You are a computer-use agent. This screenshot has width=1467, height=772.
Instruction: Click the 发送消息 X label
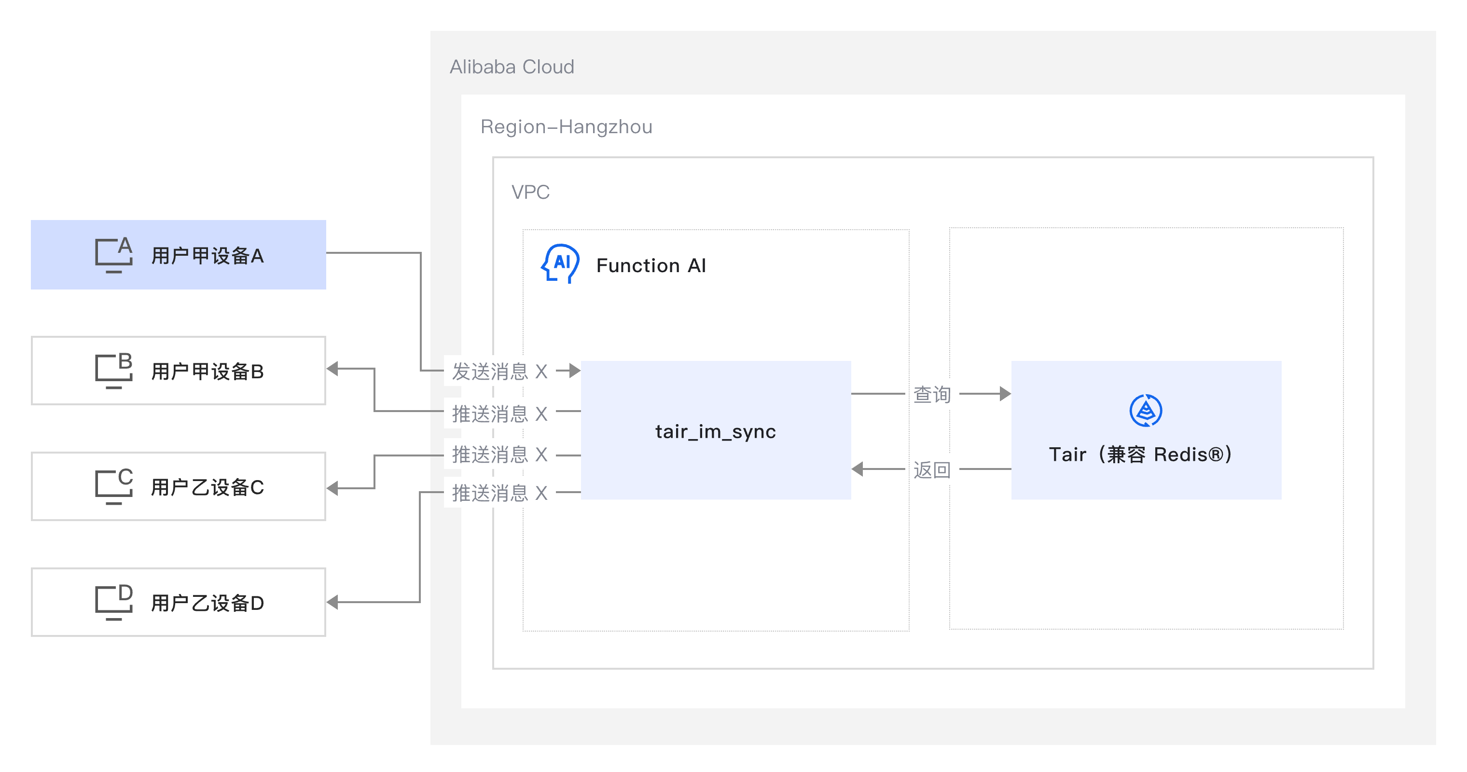pos(499,372)
